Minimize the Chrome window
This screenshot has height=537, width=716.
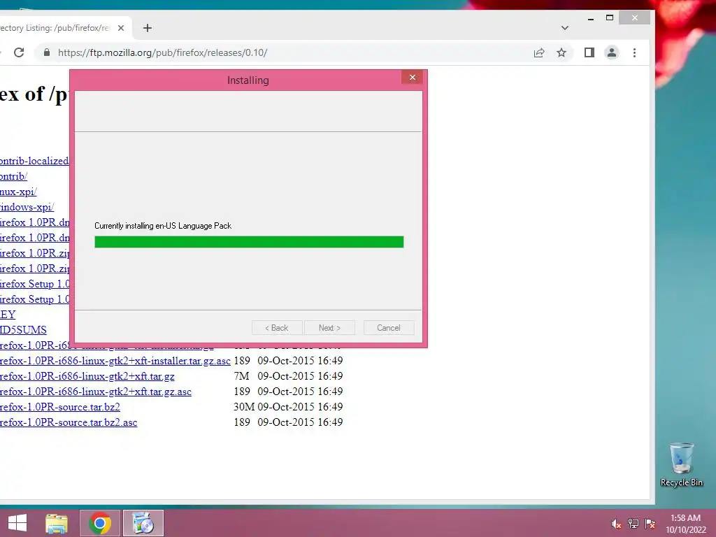(590, 19)
